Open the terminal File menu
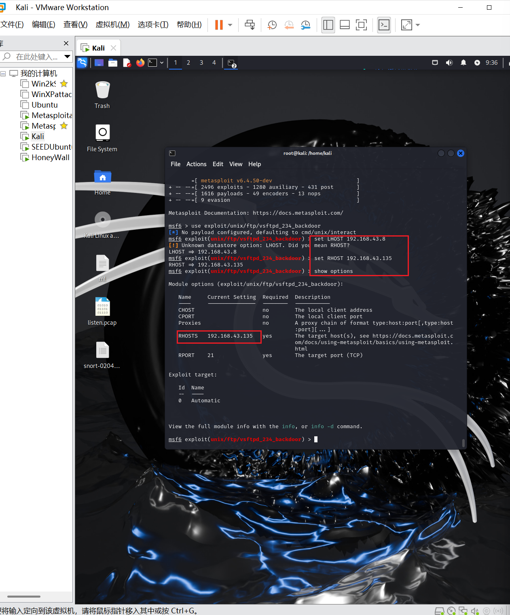The image size is (510, 615). click(176, 164)
